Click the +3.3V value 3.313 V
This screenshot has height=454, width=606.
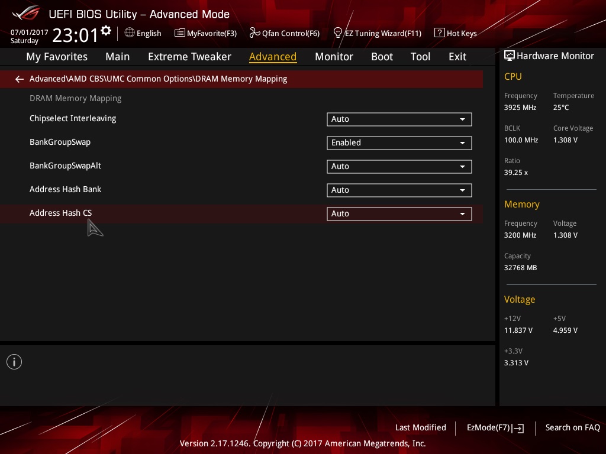pos(516,363)
